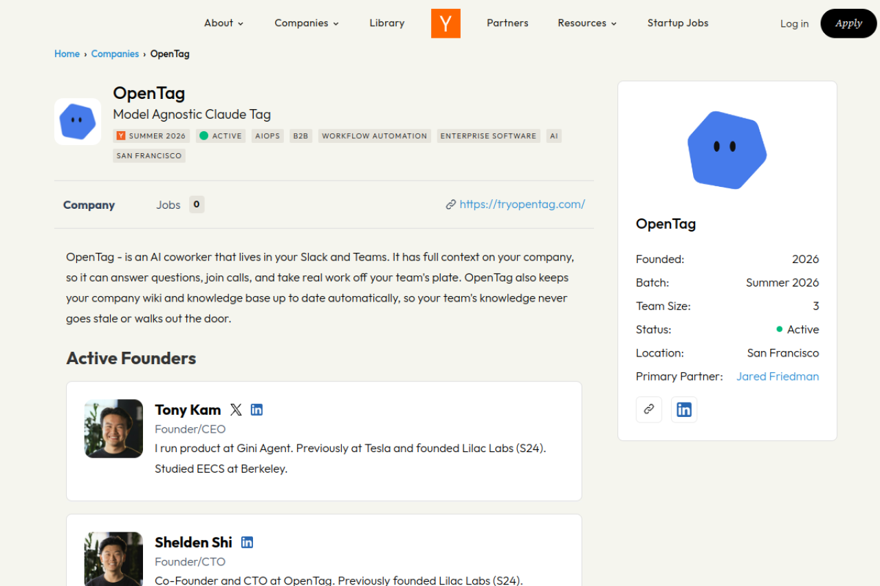Go to Home breadcrumb link
880x586 pixels.
pyautogui.click(x=67, y=54)
